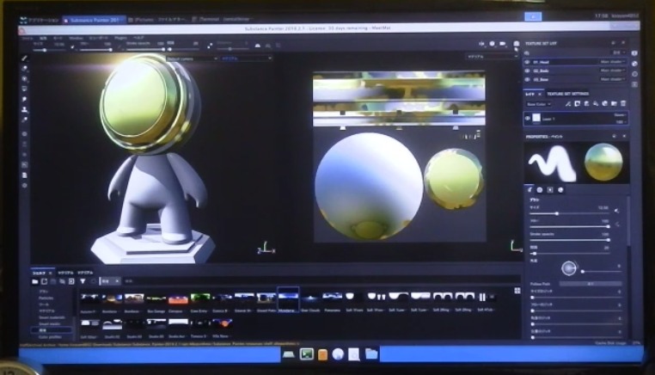Select Smart masks shelf category

pos(50,324)
